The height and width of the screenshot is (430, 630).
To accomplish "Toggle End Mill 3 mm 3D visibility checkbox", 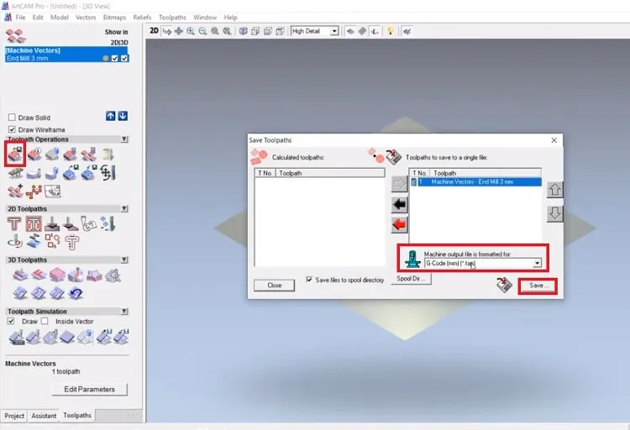I will point(124,58).
